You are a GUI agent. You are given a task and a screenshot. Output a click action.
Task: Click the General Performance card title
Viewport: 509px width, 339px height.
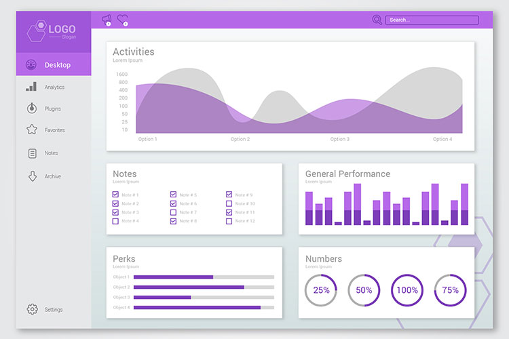347,174
